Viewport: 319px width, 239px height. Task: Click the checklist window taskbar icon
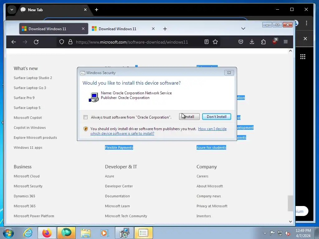143,233
